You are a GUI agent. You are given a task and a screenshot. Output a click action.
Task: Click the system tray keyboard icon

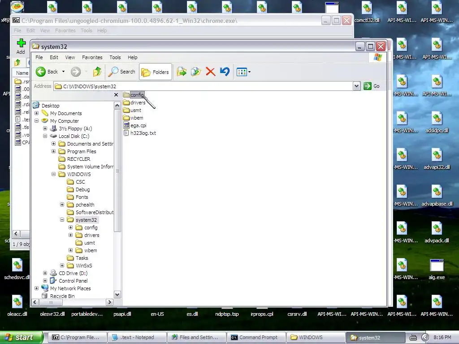coord(413,338)
